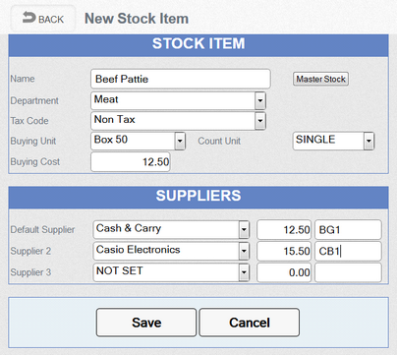Click the Master Stock button
397x355 pixels.
pyautogui.click(x=320, y=79)
